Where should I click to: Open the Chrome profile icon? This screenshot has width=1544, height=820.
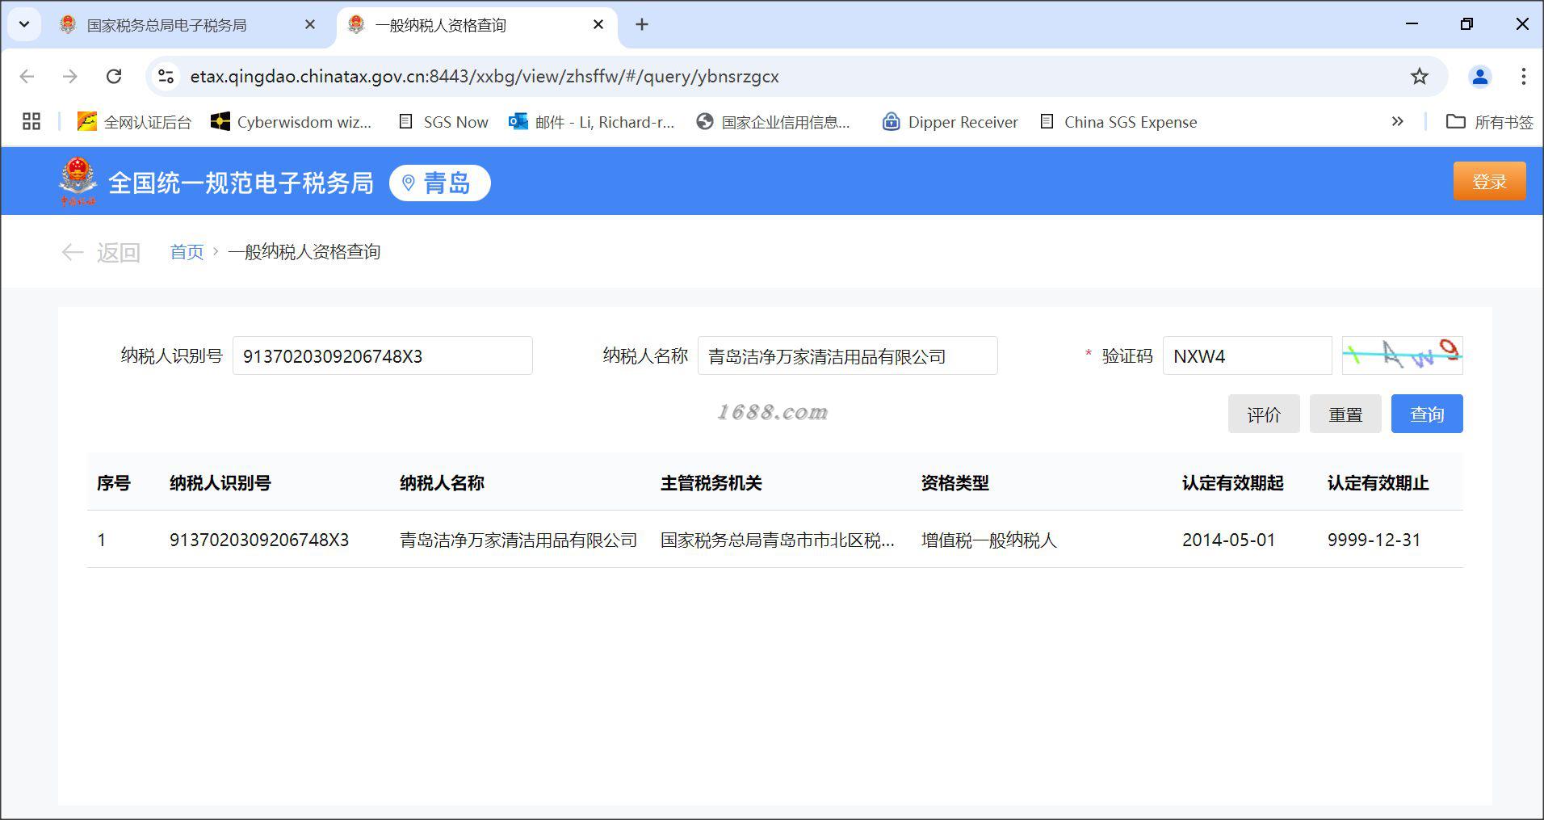tap(1479, 76)
